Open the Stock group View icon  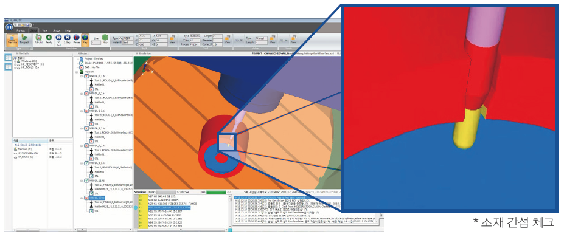(x=173, y=39)
